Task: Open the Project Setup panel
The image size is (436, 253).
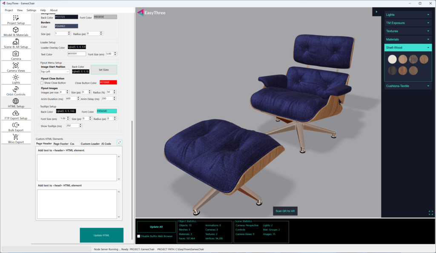Action: click(16, 20)
